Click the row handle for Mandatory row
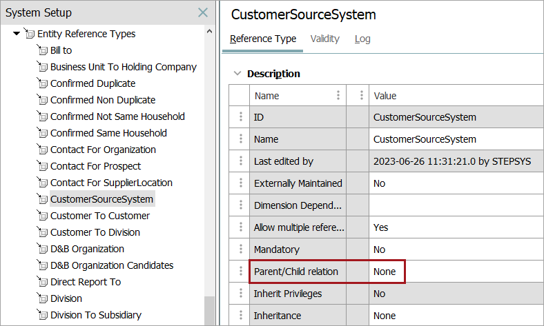This screenshot has width=544, height=326. tap(241, 249)
